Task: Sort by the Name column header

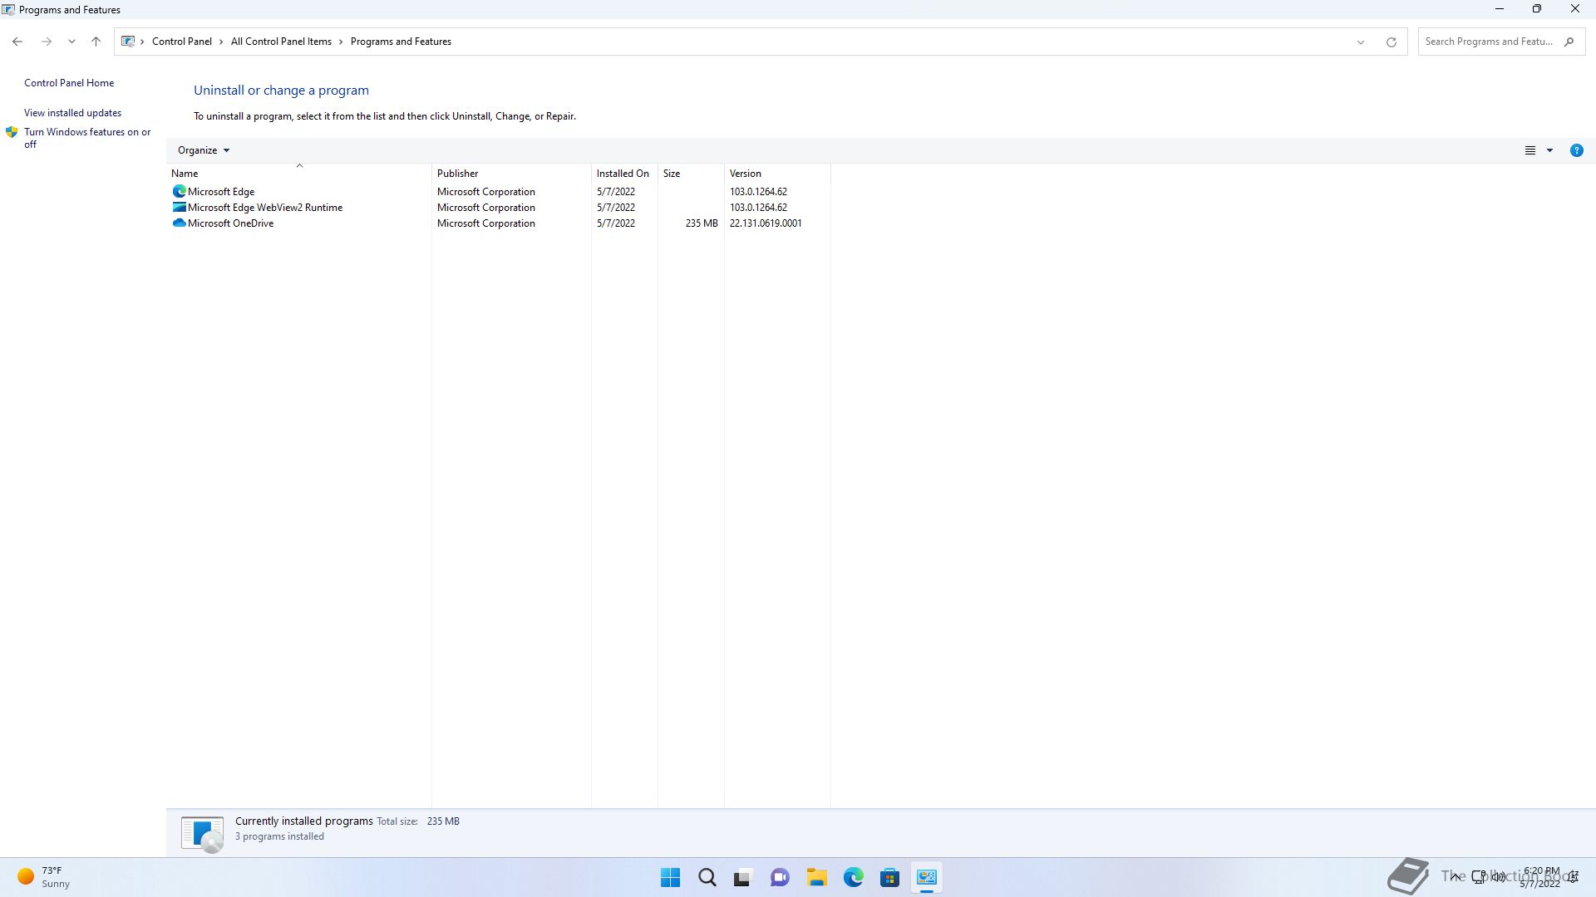Action: coord(299,173)
